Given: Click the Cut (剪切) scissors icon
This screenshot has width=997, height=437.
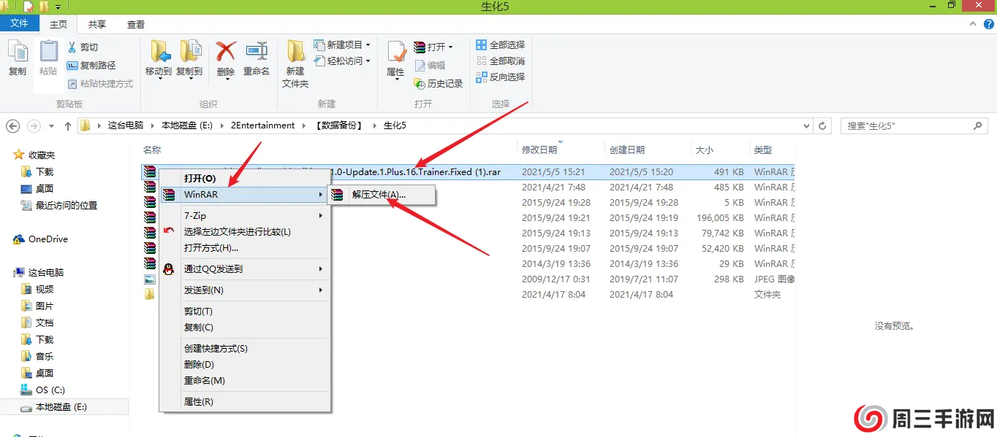Looking at the screenshot, I should 72,47.
